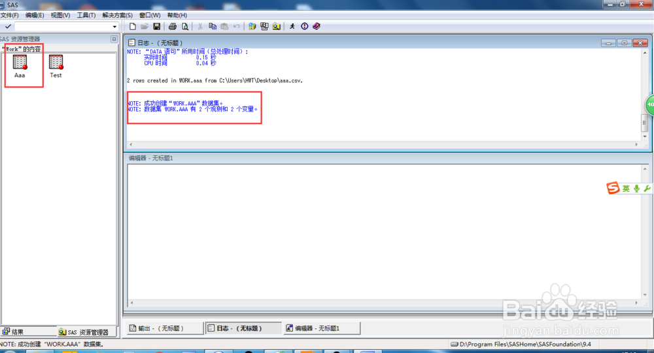Viewport: 654px width, 353px height.
Task: Expand the command box dropdown arrow
Action: pyautogui.click(x=114, y=27)
